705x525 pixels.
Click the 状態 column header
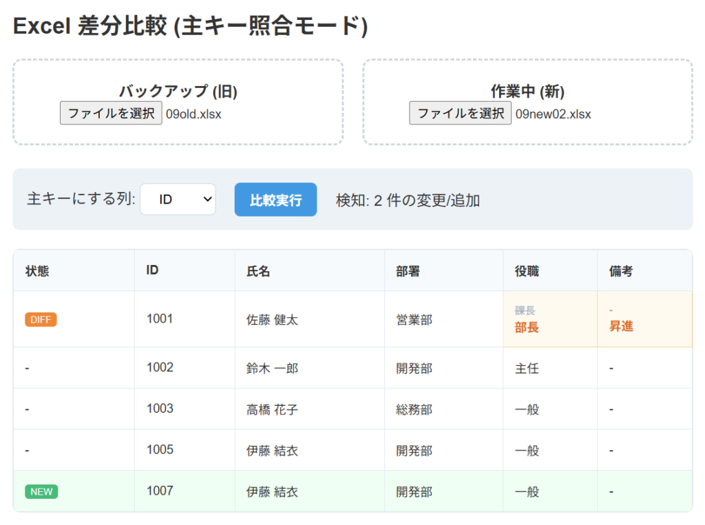[x=37, y=271]
